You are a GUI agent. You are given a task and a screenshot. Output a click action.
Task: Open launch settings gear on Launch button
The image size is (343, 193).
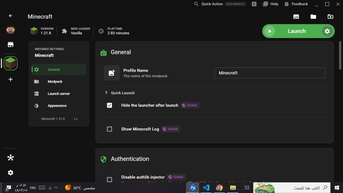(327, 31)
